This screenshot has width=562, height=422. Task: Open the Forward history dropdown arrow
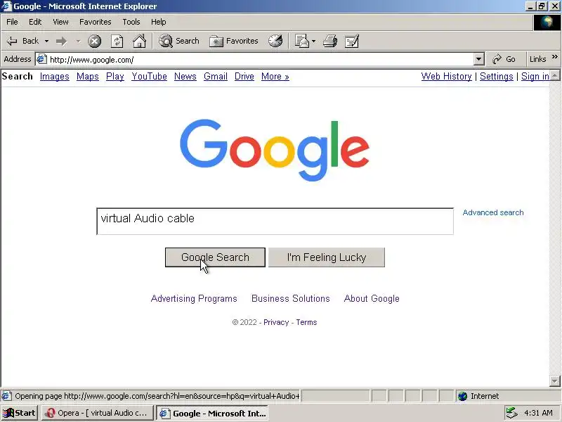click(78, 41)
